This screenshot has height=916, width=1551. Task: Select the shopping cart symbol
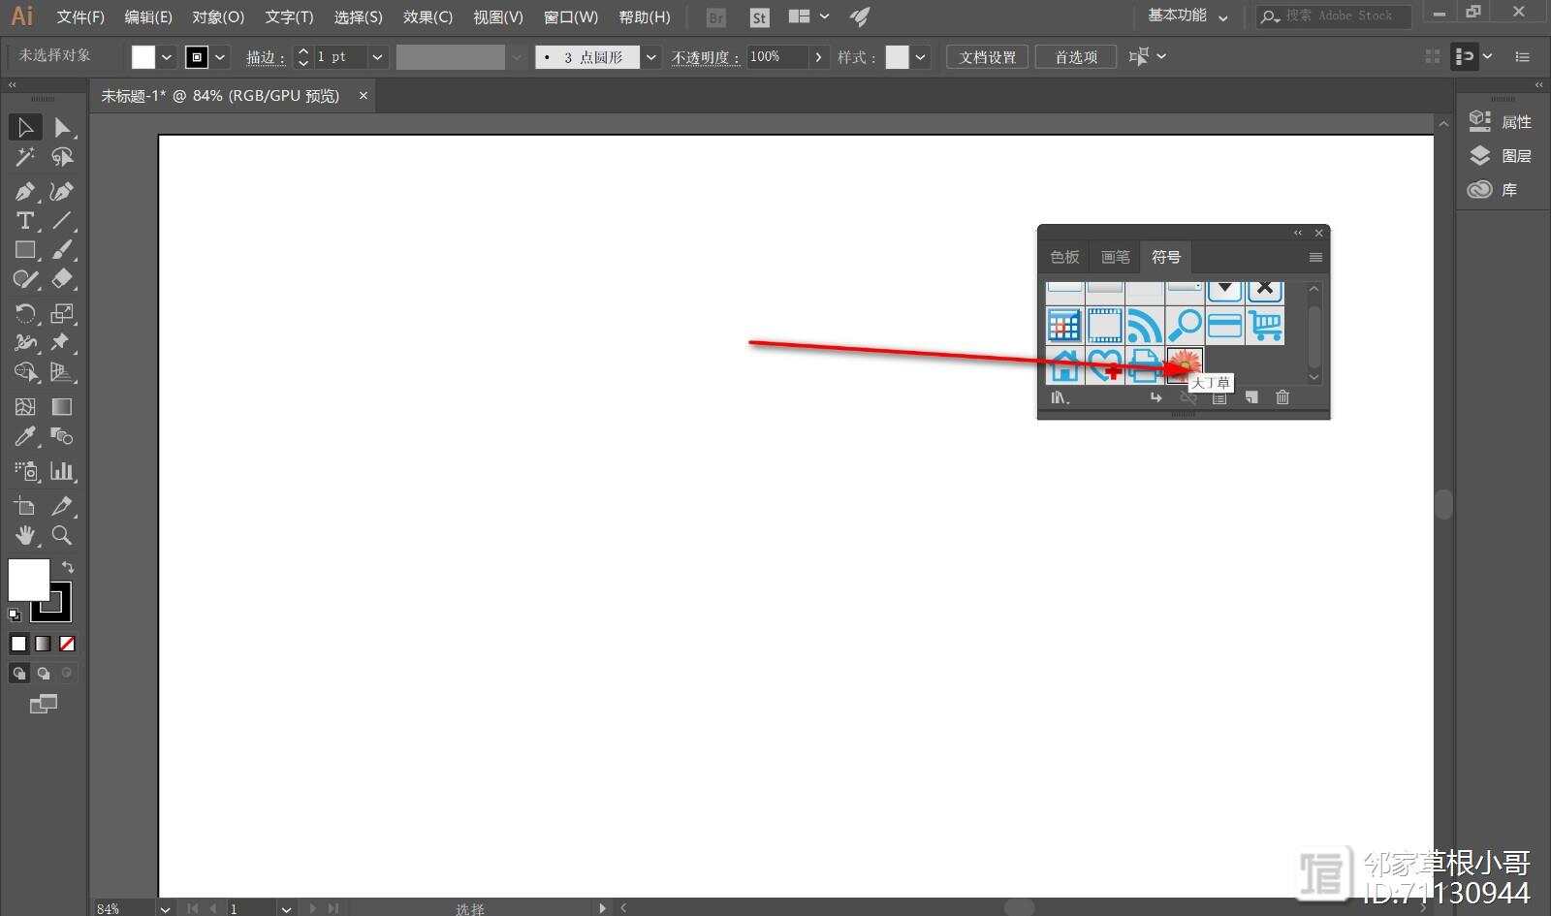tap(1265, 325)
